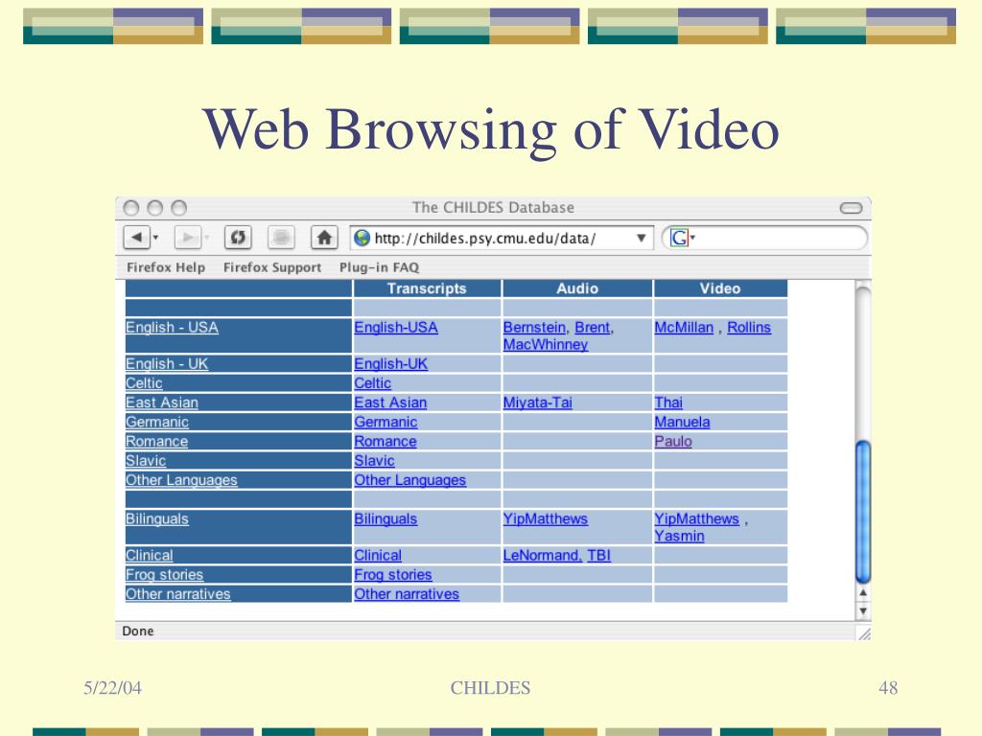This screenshot has width=982, height=736.
Task: Open the Celtic transcripts link
Action: (373, 383)
